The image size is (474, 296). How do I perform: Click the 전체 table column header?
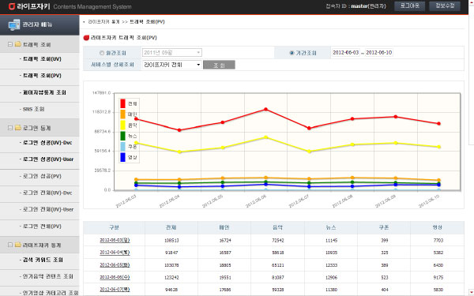(171, 227)
